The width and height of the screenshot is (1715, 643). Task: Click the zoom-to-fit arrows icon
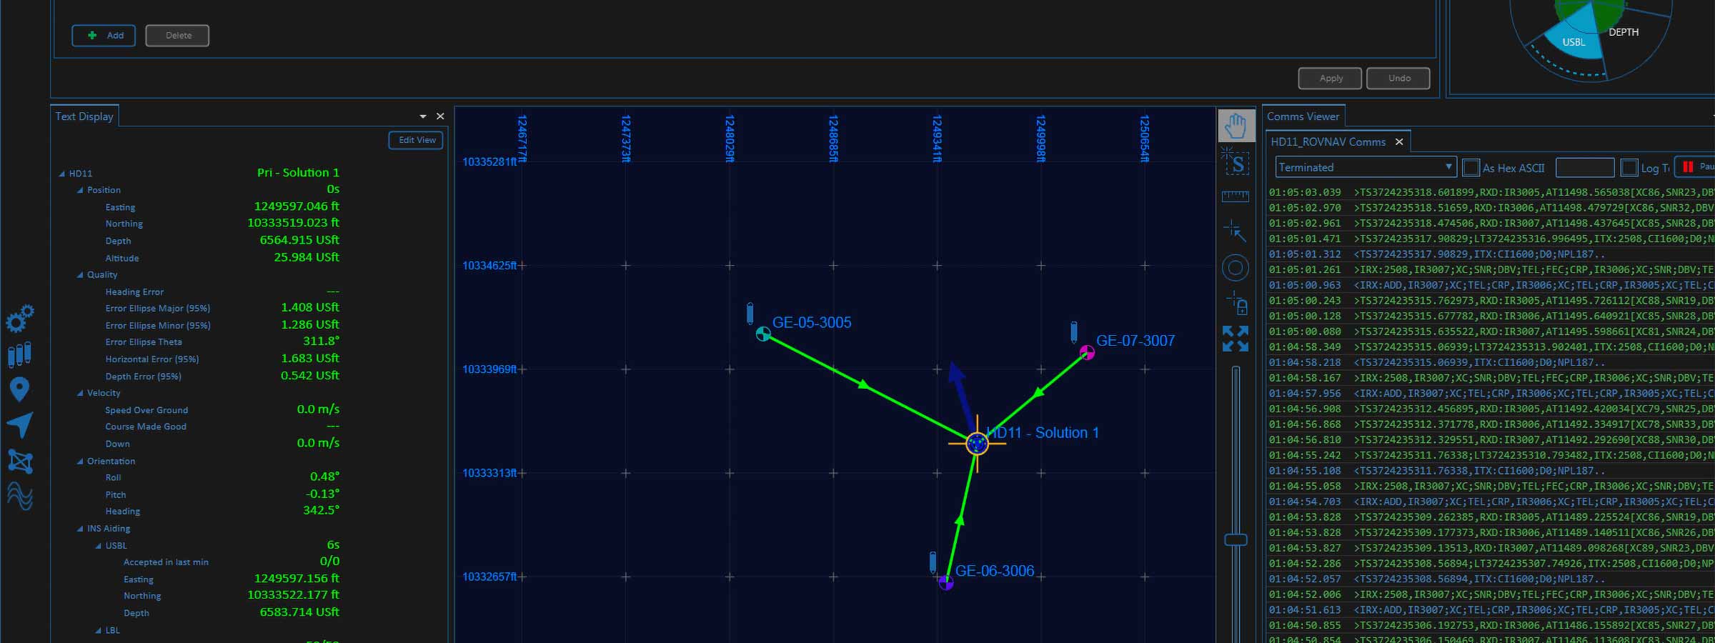pos(1236,339)
